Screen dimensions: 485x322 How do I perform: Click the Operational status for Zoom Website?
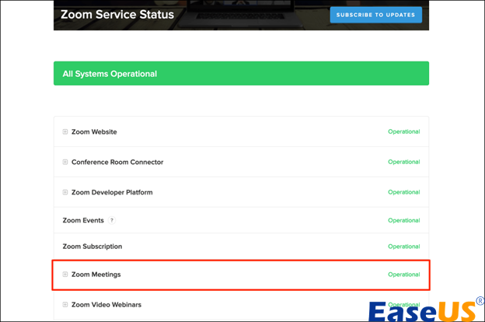pos(404,131)
